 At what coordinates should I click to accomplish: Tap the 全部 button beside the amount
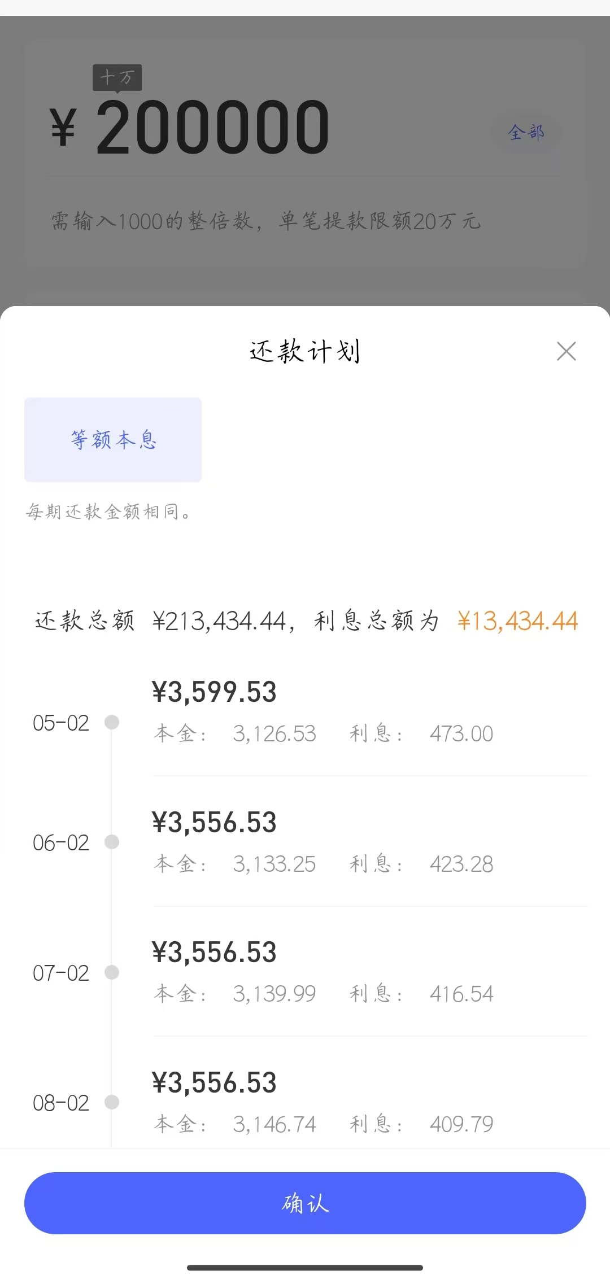[526, 133]
